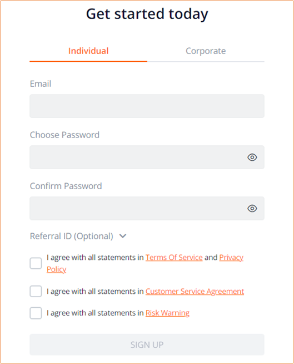Switch to the Corporate tab

(206, 51)
